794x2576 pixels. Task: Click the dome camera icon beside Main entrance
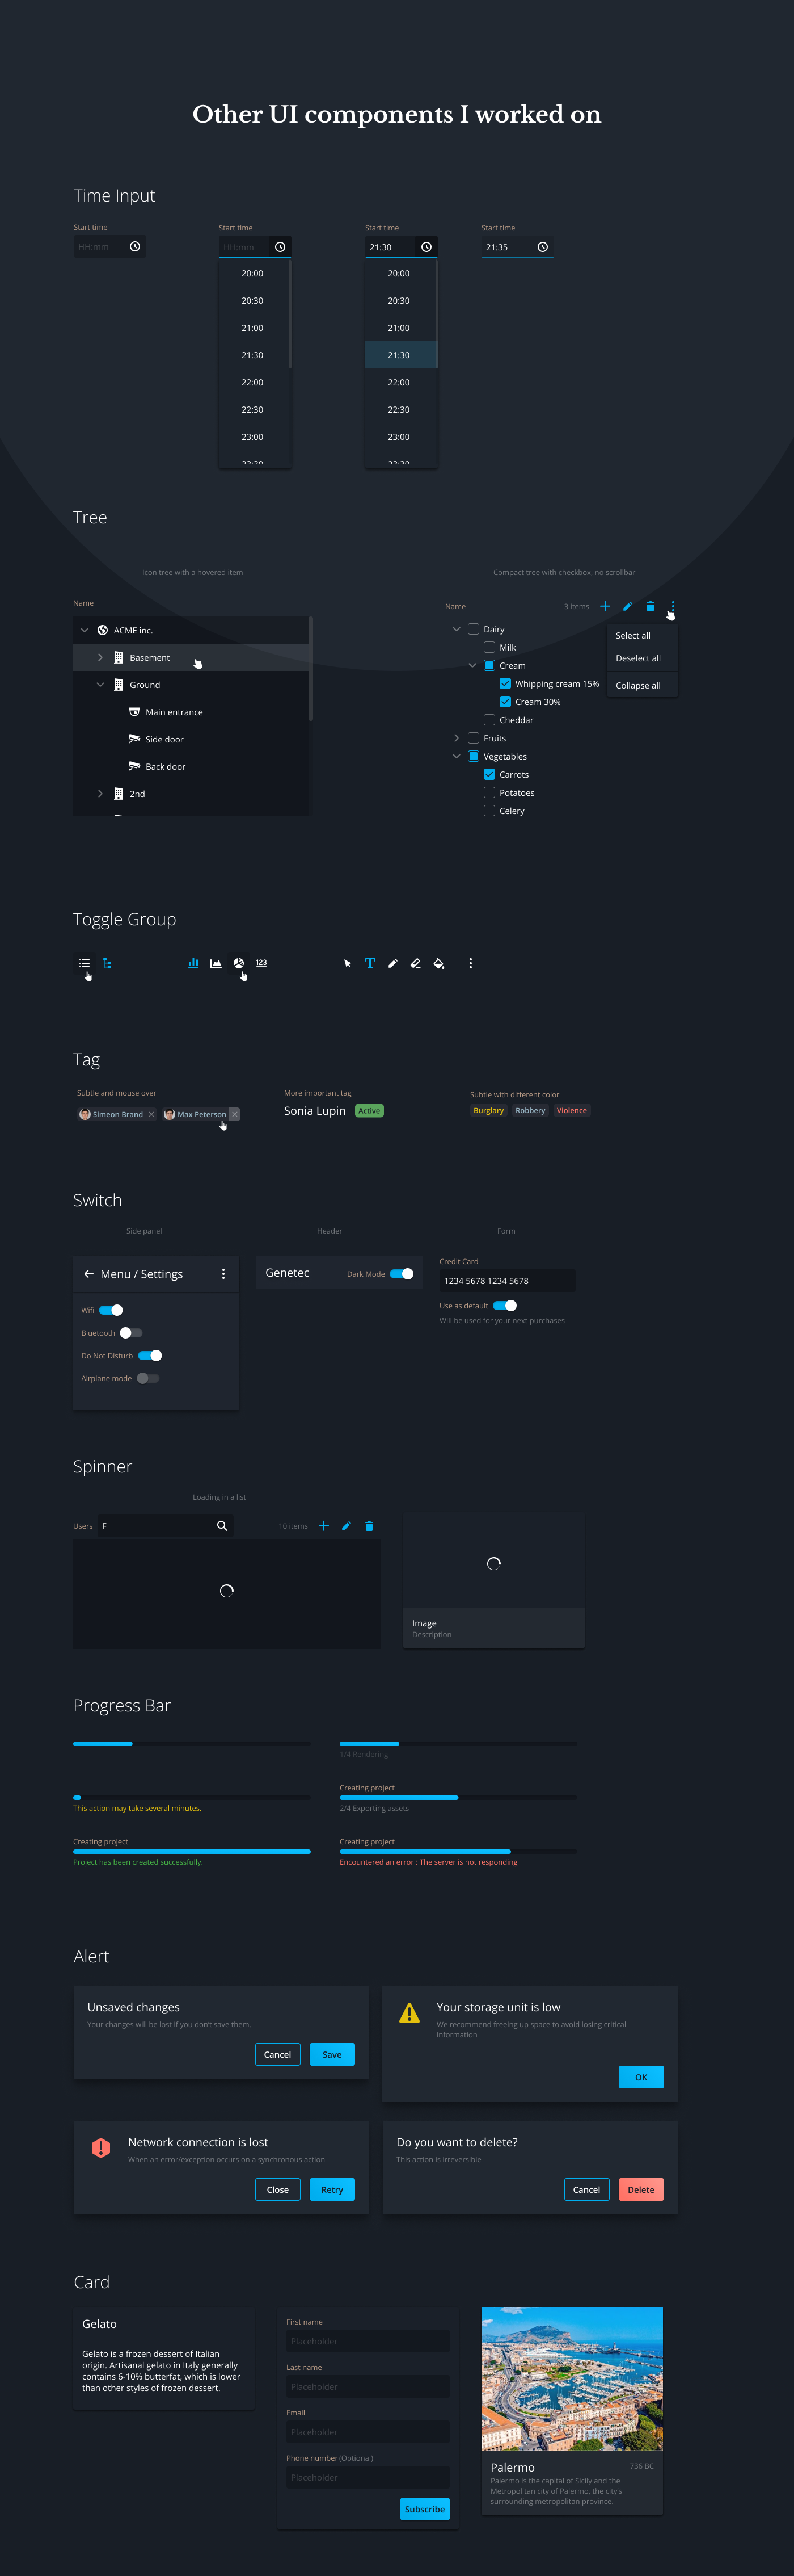coord(134,712)
